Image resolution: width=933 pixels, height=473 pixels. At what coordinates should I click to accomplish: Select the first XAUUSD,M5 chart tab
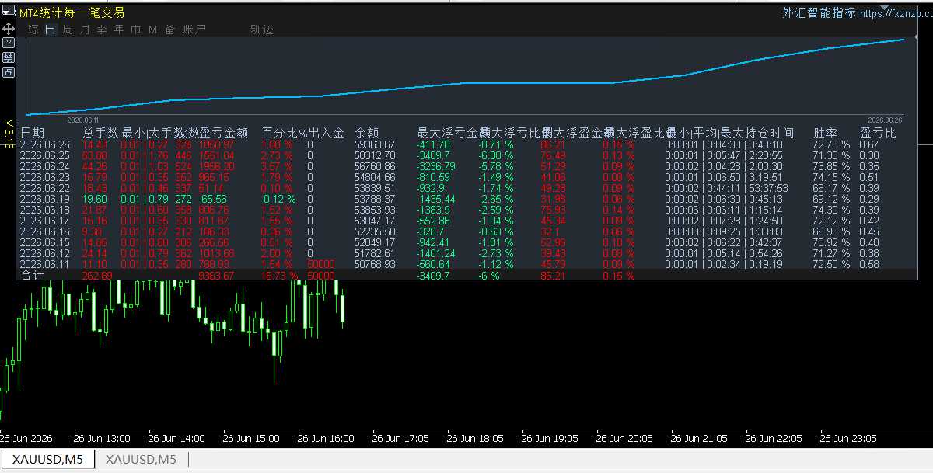[x=48, y=460]
